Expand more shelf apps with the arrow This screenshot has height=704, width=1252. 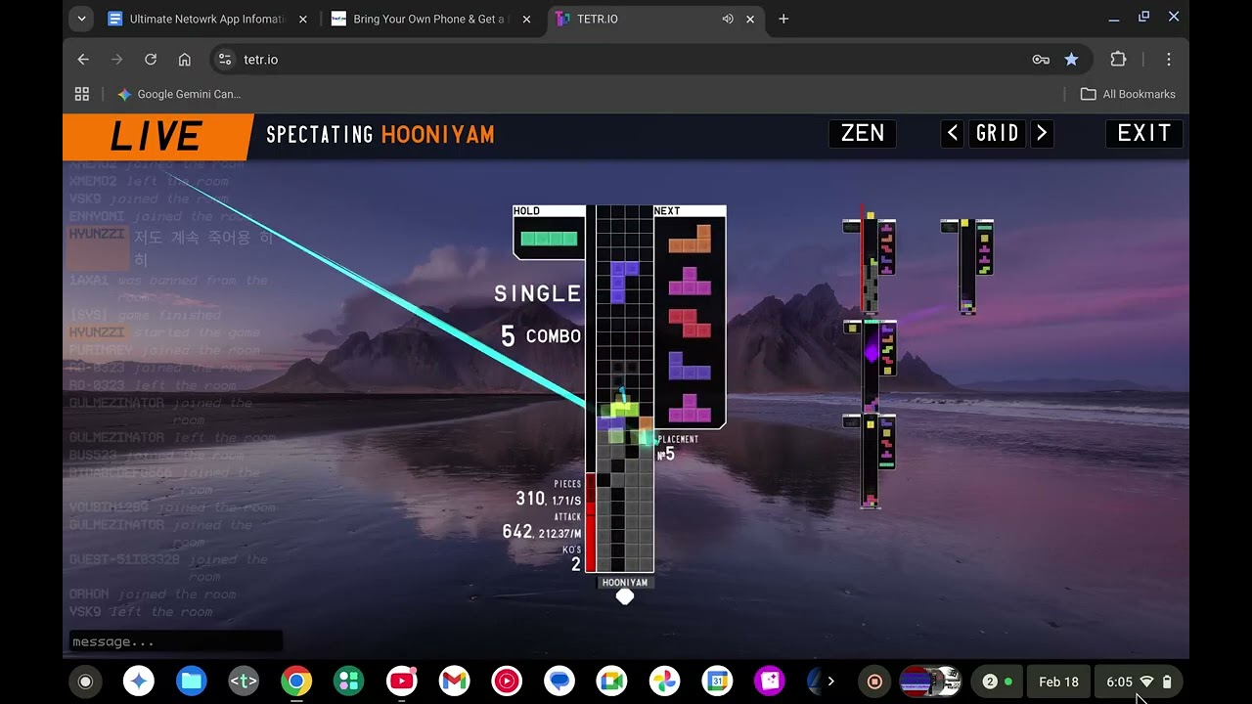(x=830, y=682)
